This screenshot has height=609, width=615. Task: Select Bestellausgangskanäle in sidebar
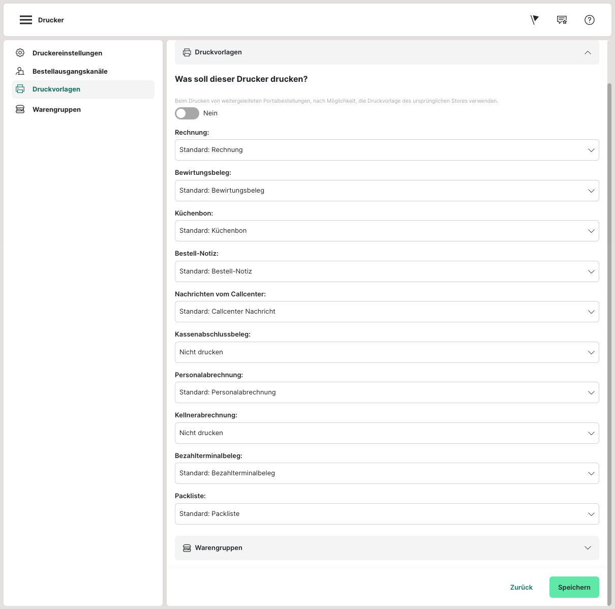click(x=70, y=71)
